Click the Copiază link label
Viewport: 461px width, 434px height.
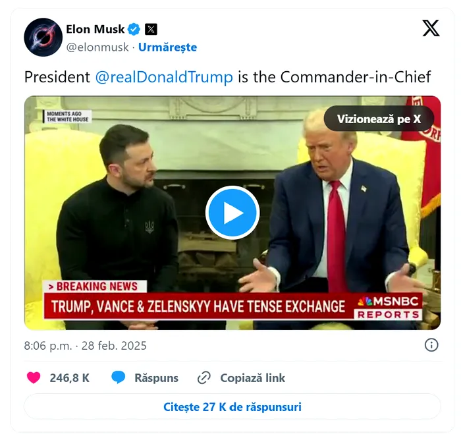(x=252, y=378)
